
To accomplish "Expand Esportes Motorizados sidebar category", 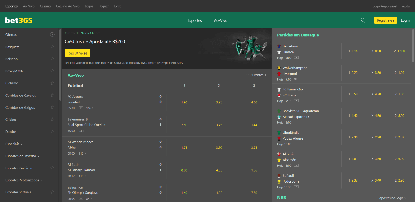I will pos(24,180).
